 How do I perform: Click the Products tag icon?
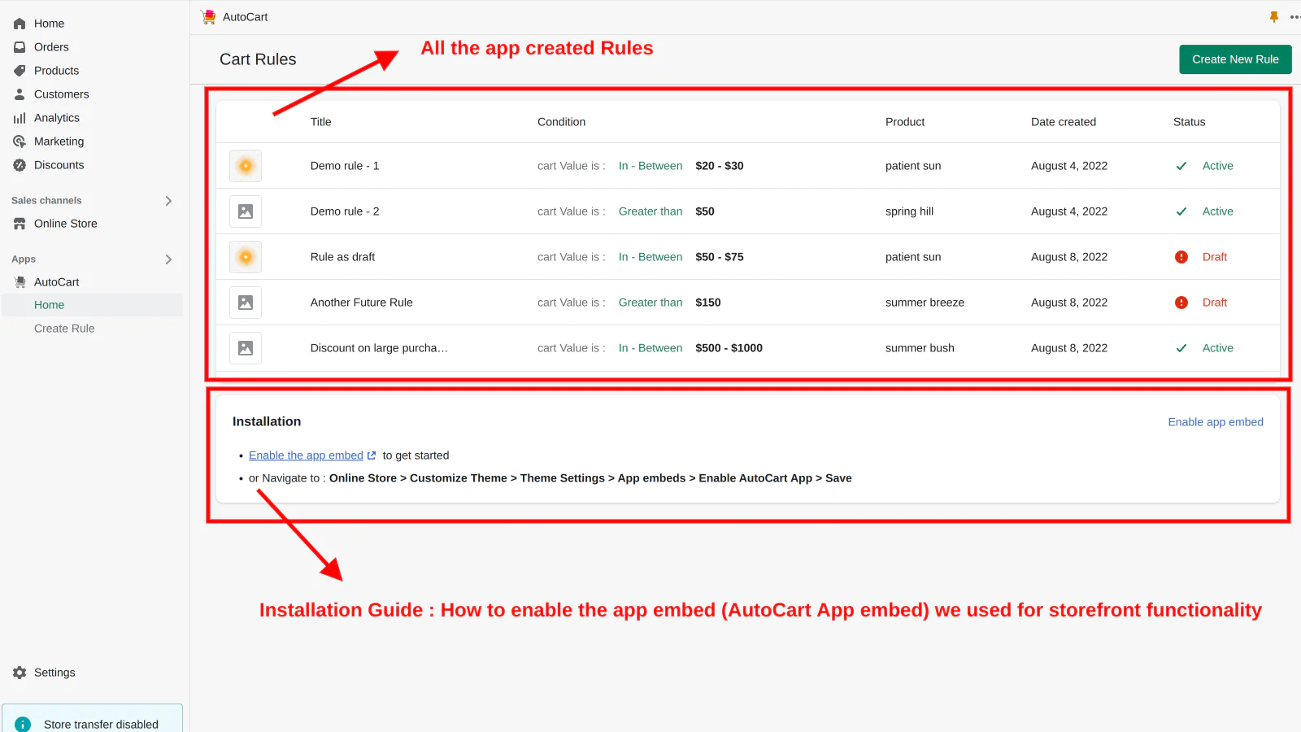(20, 71)
